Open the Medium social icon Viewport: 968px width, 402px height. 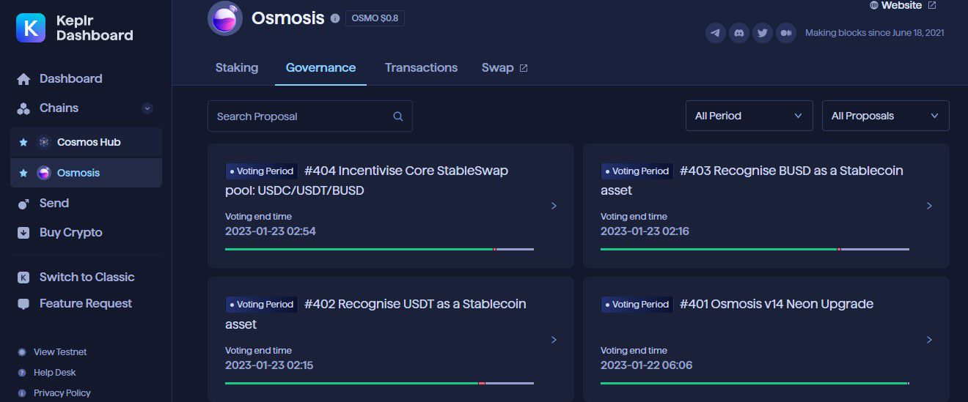point(786,33)
